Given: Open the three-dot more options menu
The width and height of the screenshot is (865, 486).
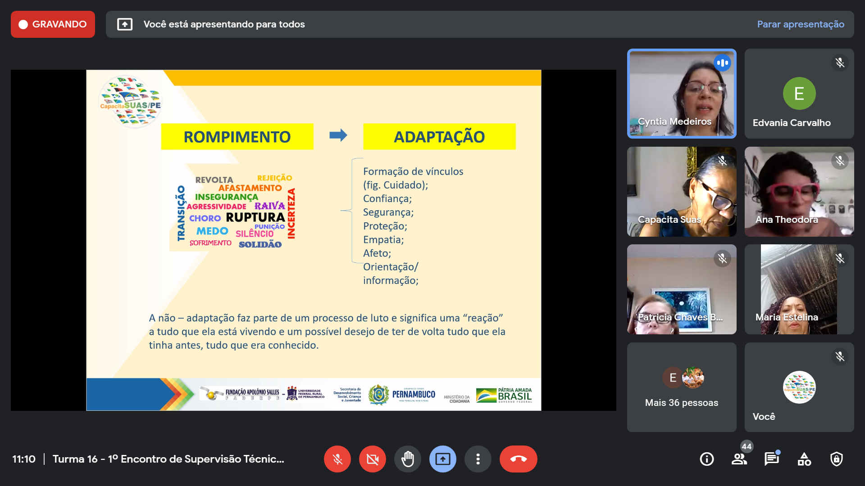Looking at the screenshot, I should [x=478, y=459].
